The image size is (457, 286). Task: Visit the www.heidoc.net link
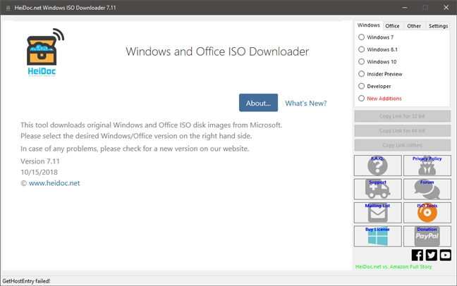pos(54,183)
